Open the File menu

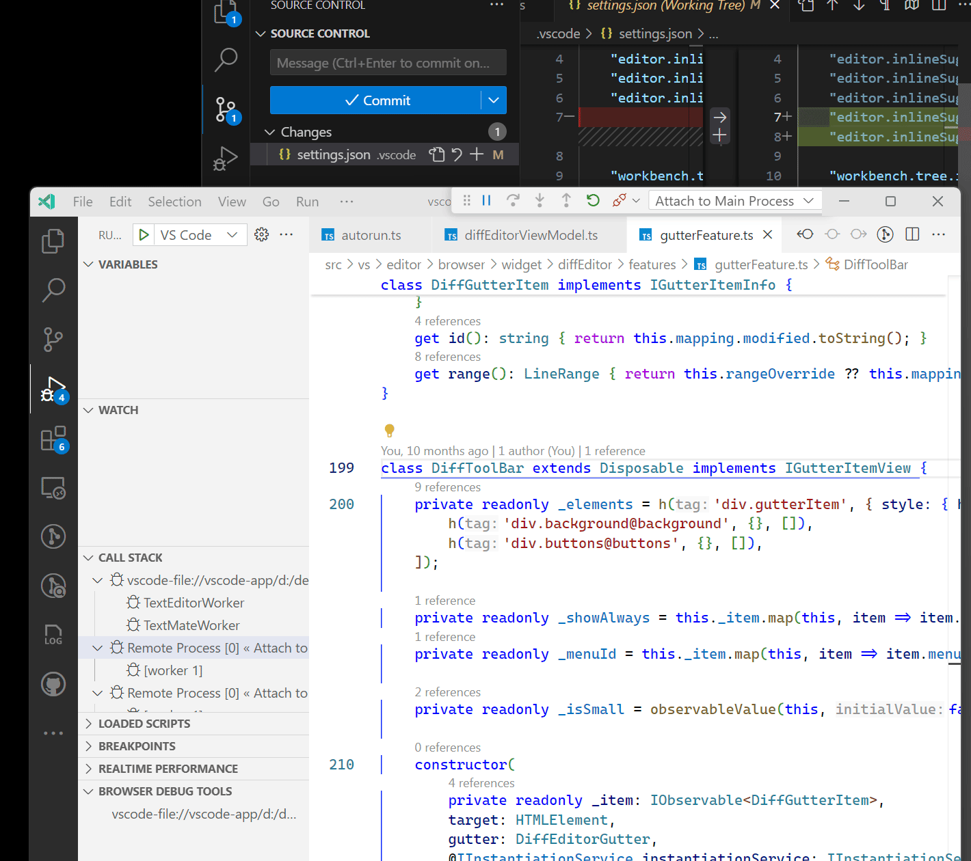[83, 202]
